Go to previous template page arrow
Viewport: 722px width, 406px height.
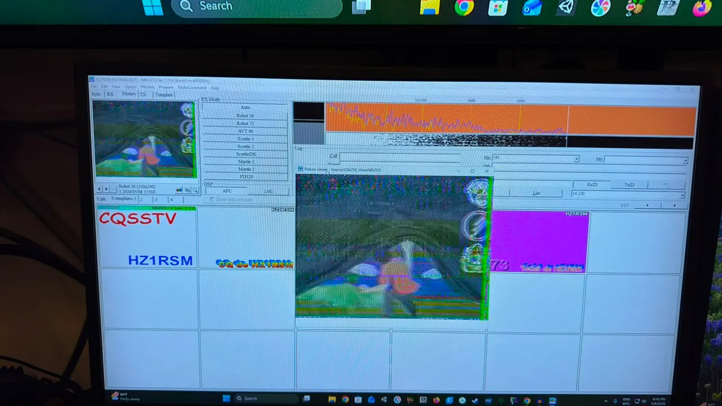[648, 205]
